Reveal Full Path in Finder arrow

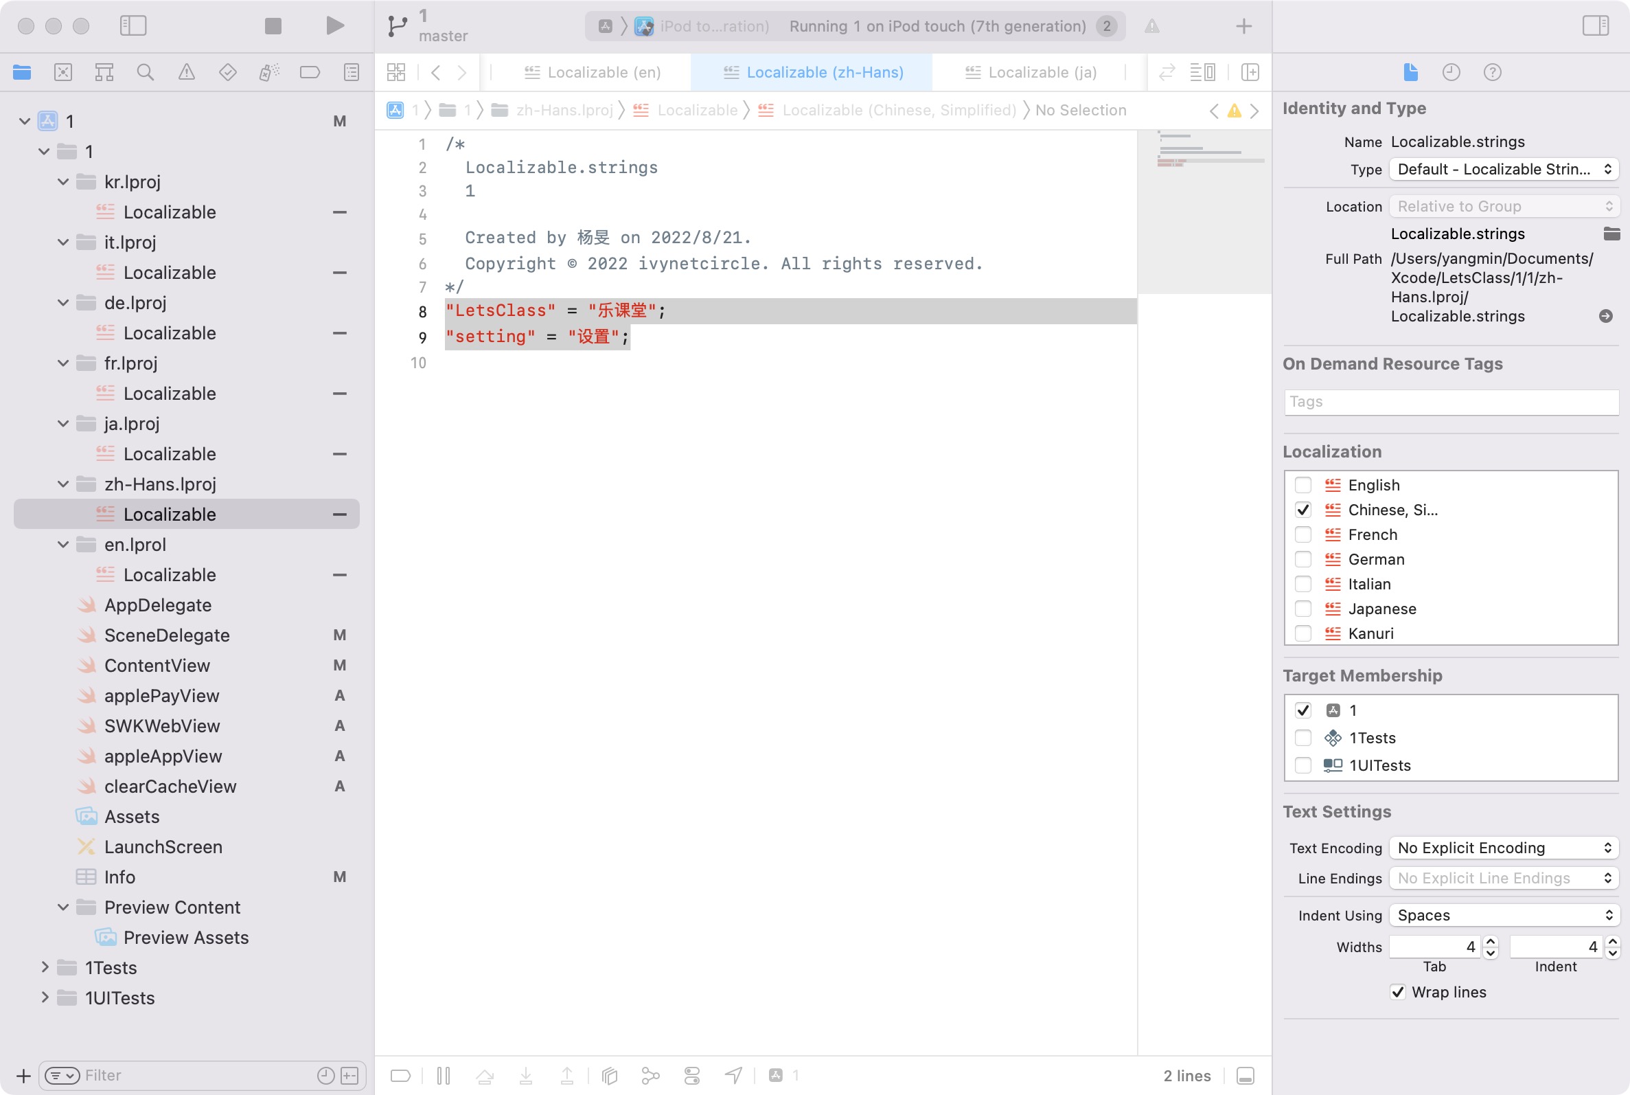[x=1605, y=317]
